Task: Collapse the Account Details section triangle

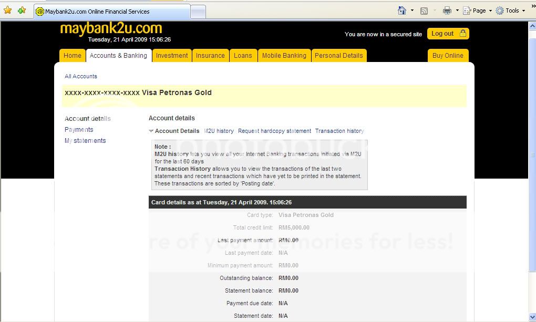Action: [151, 131]
